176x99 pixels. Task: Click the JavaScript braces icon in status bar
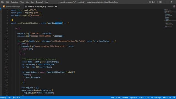click(152, 98)
